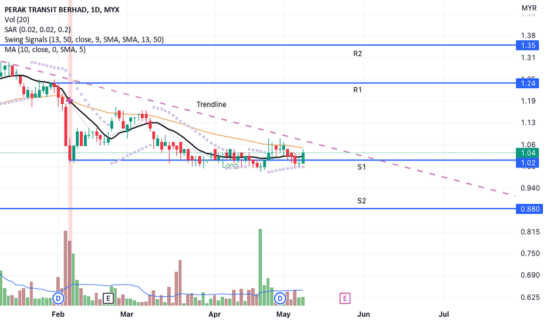Click the 1.02 price label of S1 line
This screenshot has width=547, height=322.
(x=528, y=163)
